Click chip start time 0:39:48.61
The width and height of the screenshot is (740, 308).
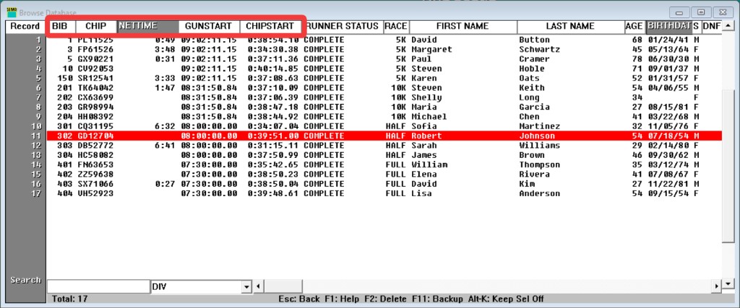(272, 193)
